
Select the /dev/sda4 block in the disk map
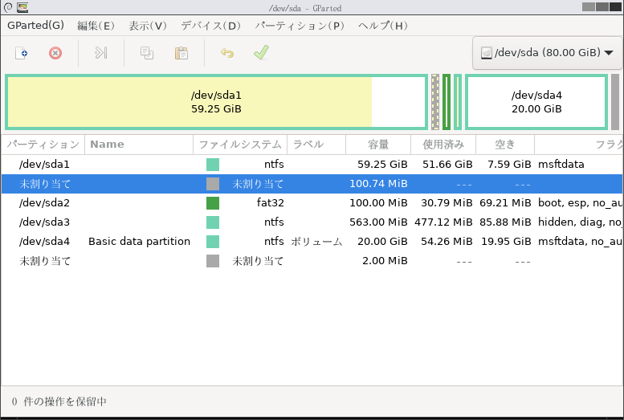(x=536, y=102)
